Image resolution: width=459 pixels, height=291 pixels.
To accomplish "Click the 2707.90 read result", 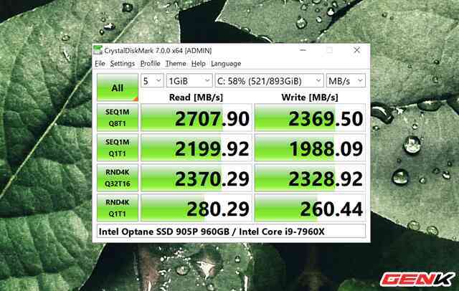I will (x=196, y=118).
